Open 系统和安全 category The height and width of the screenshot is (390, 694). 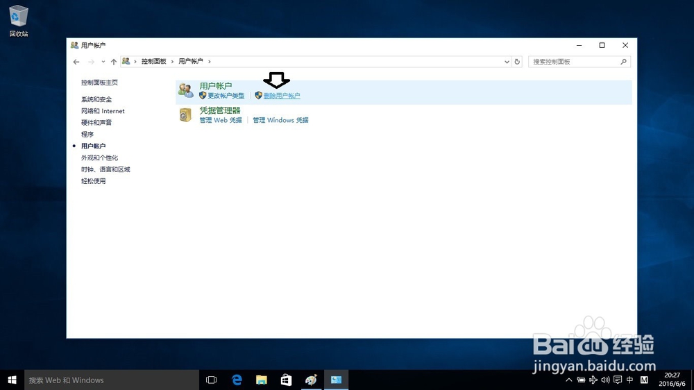click(x=96, y=99)
